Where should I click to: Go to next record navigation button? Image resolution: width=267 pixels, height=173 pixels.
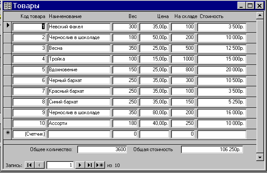[80, 165]
